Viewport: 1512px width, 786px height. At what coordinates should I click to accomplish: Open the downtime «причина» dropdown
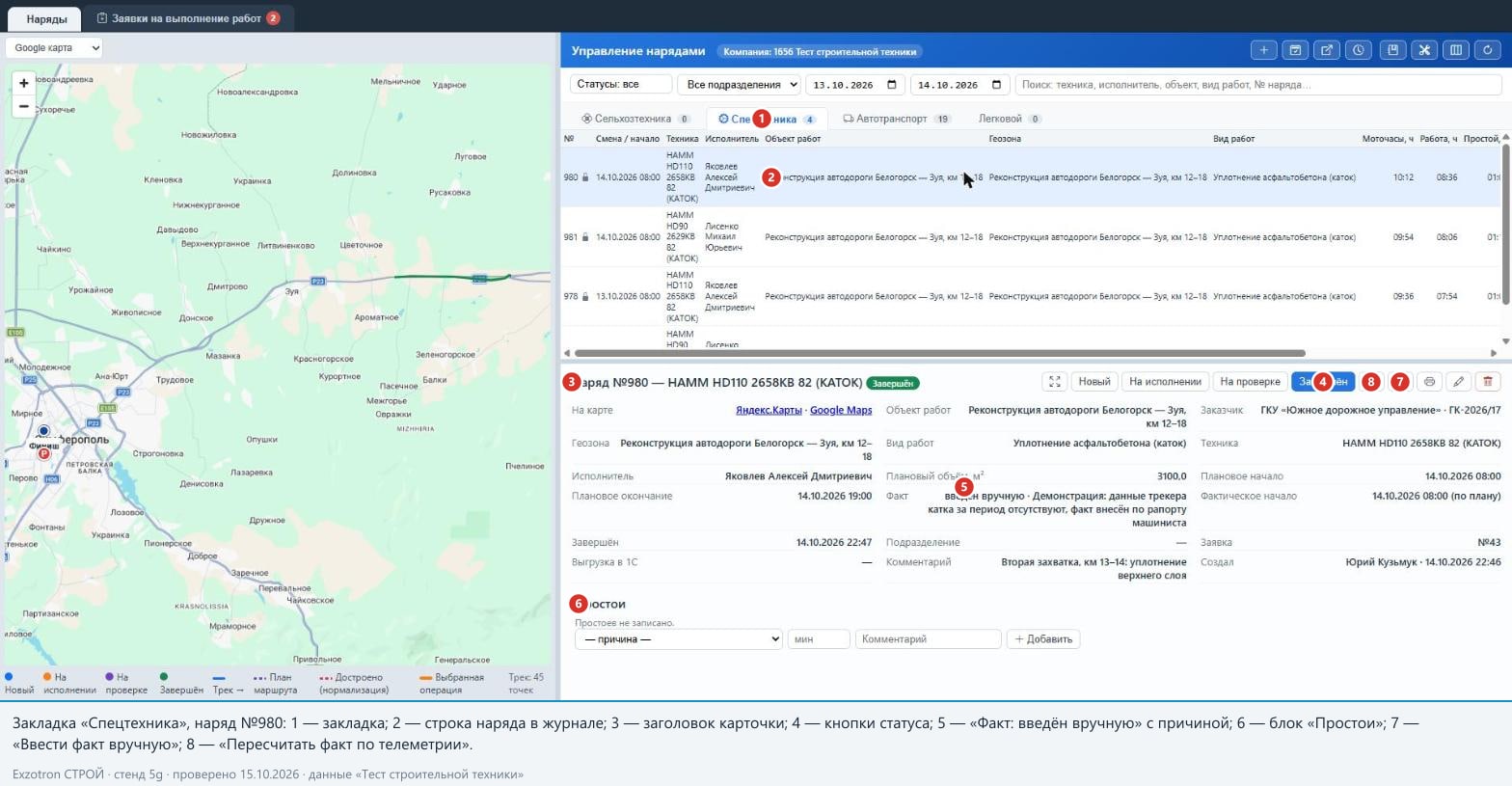(679, 639)
